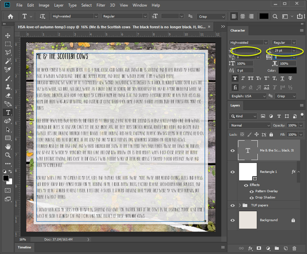Open the Normal blend mode dropdown
307x254 pixels.
pos(250,126)
